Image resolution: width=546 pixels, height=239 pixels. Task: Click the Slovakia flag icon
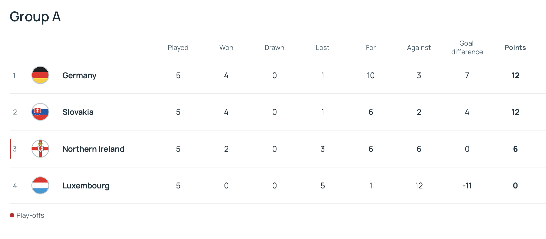point(40,112)
